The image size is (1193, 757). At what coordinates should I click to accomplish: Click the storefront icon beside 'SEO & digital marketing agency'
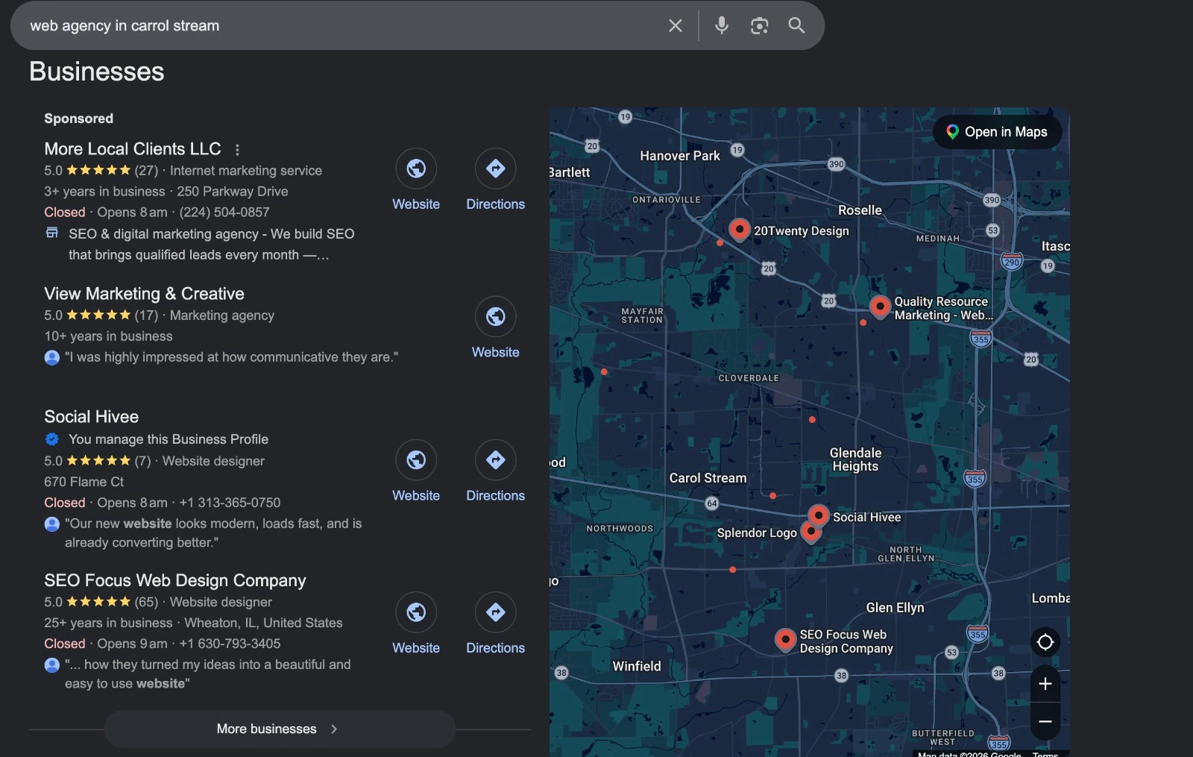click(52, 233)
